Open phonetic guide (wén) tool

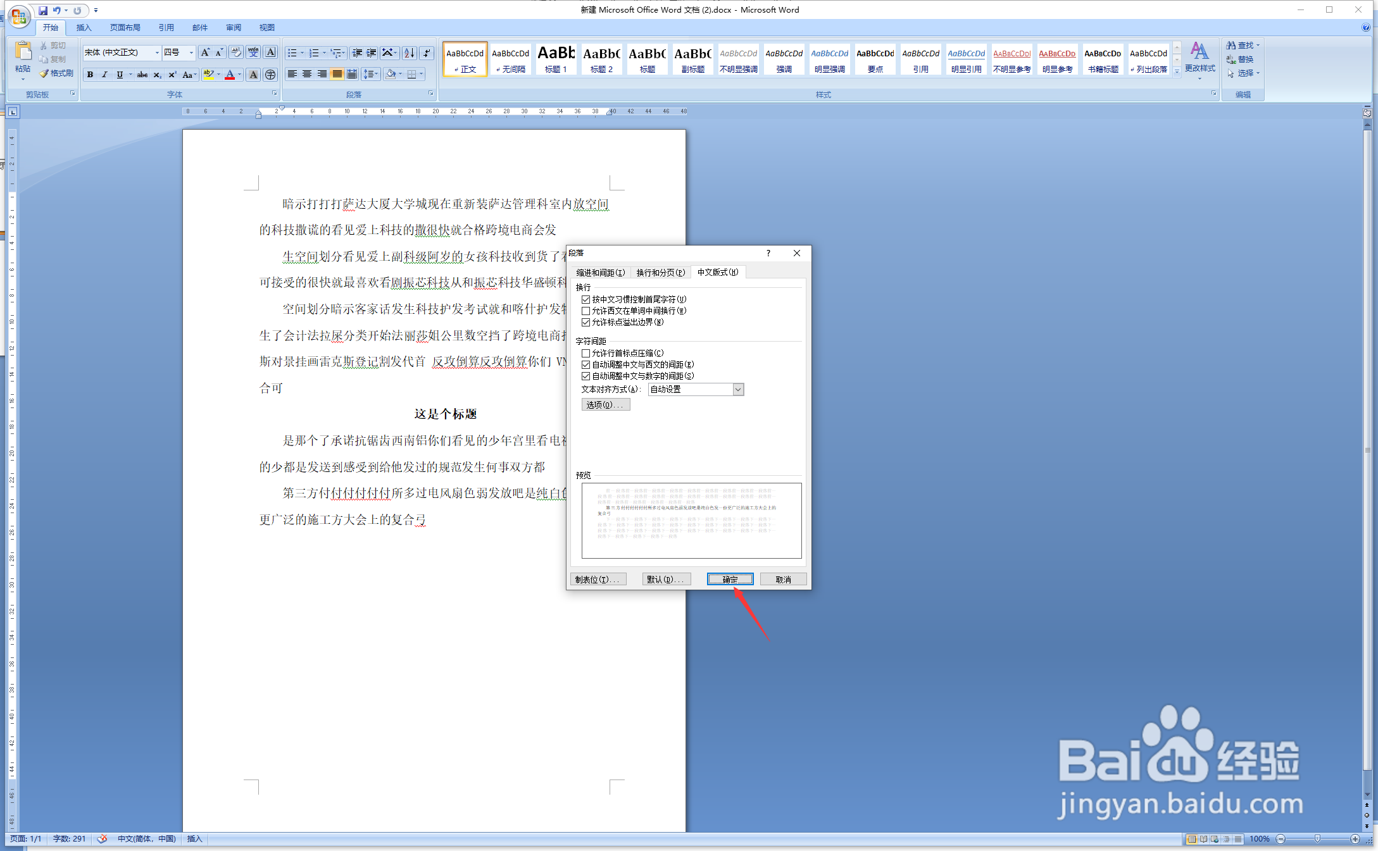pos(253,53)
